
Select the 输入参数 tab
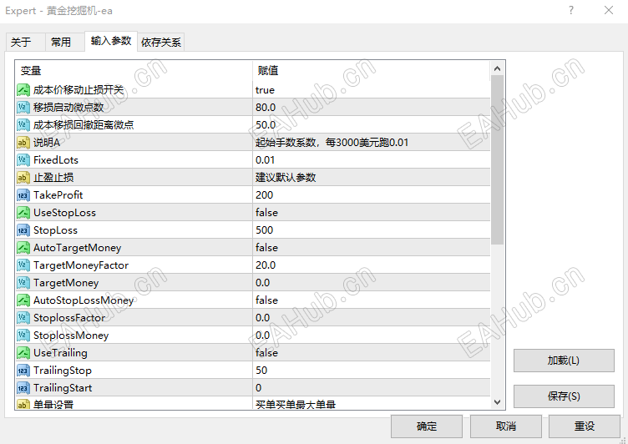point(111,41)
